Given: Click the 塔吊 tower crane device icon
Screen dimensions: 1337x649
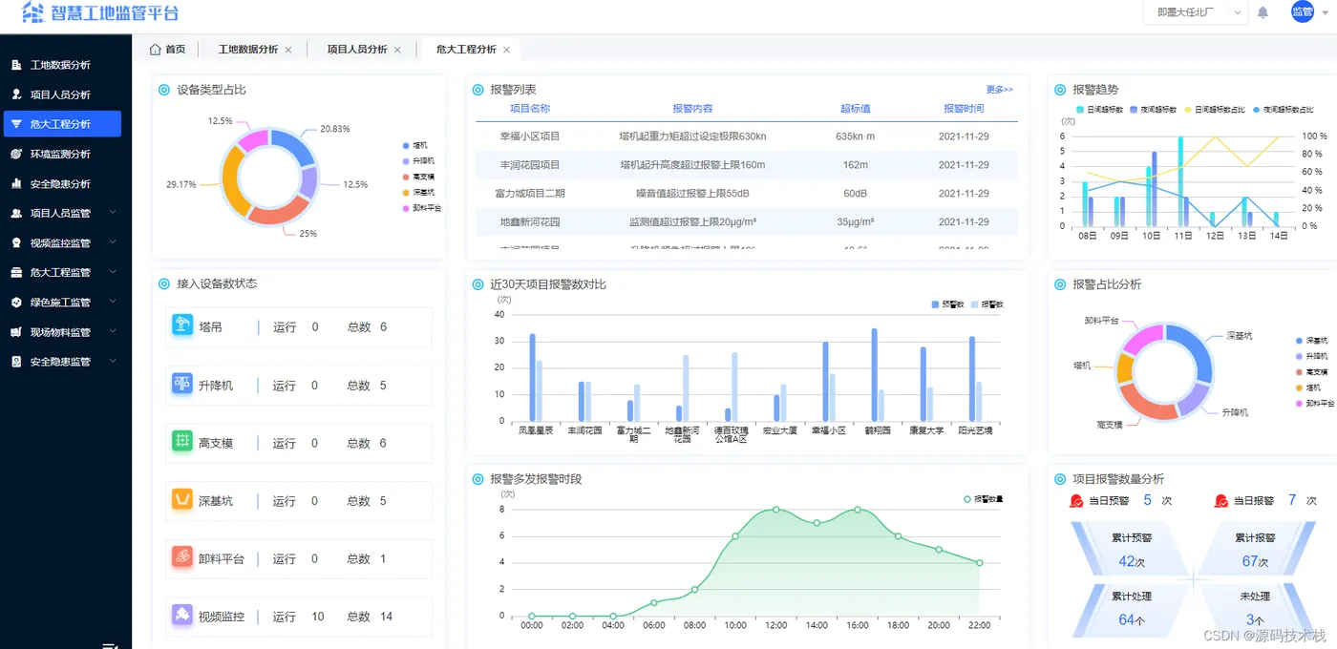Looking at the screenshot, I should click(x=182, y=325).
